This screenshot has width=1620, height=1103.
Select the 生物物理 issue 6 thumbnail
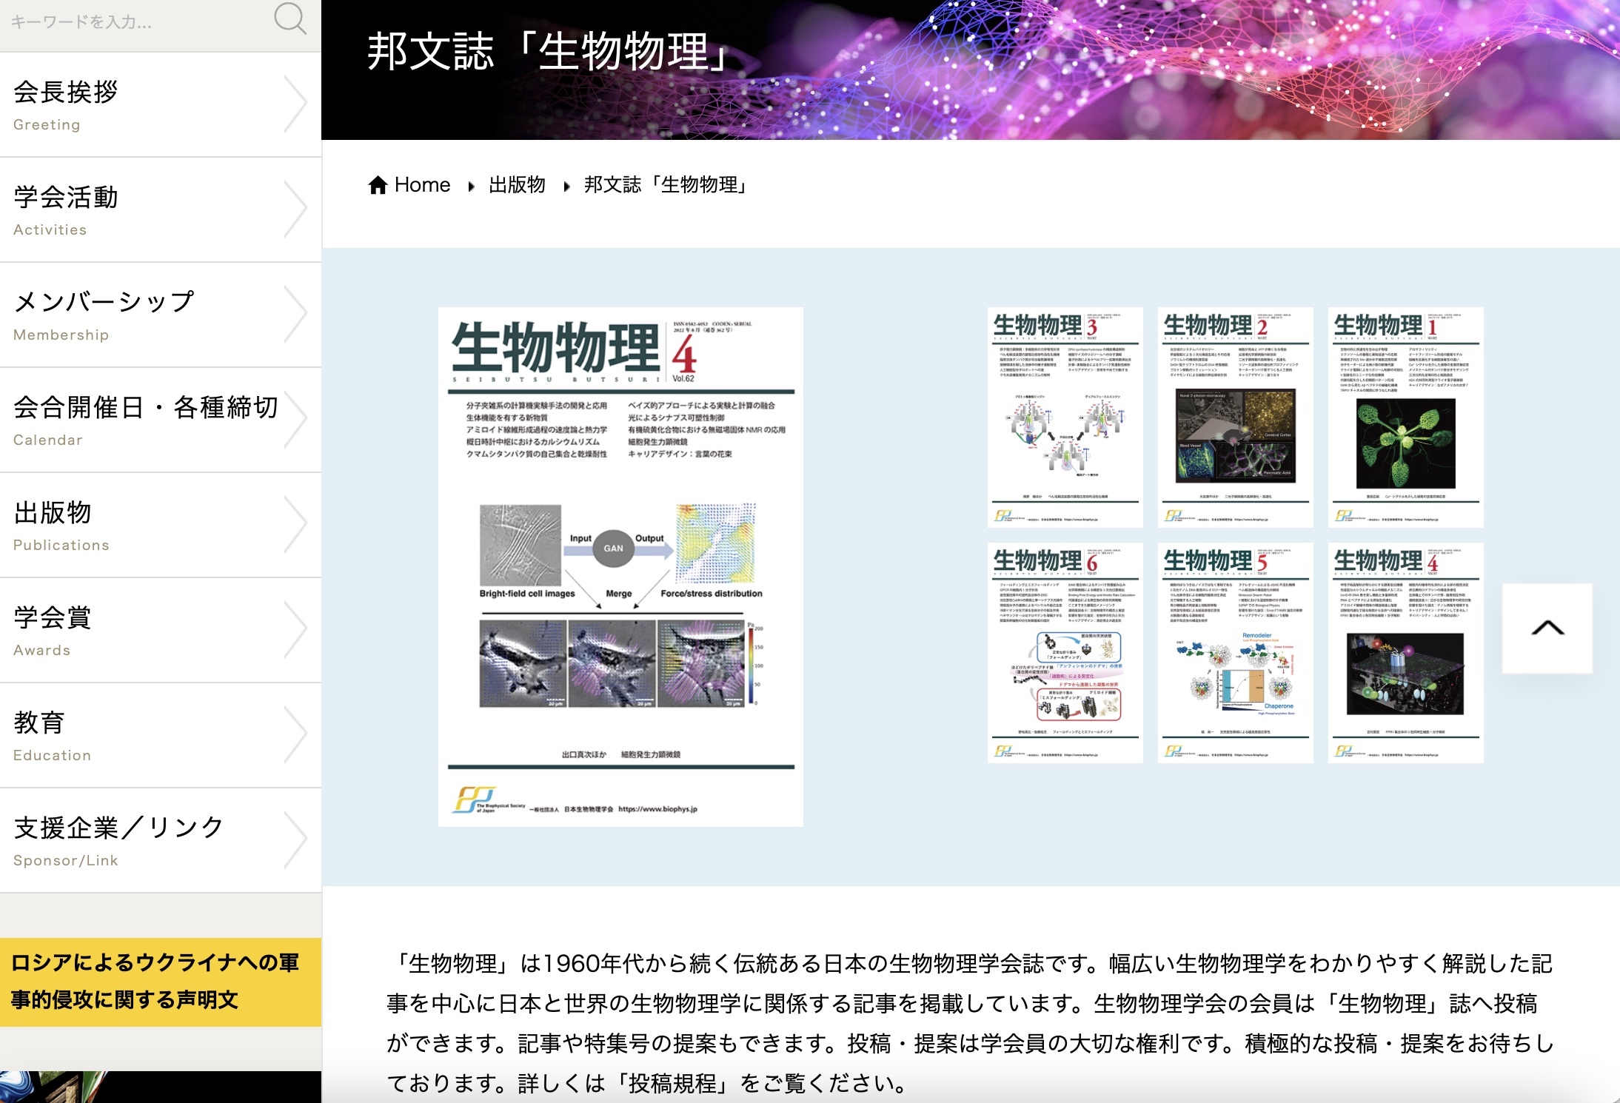[x=1065, y=652]
